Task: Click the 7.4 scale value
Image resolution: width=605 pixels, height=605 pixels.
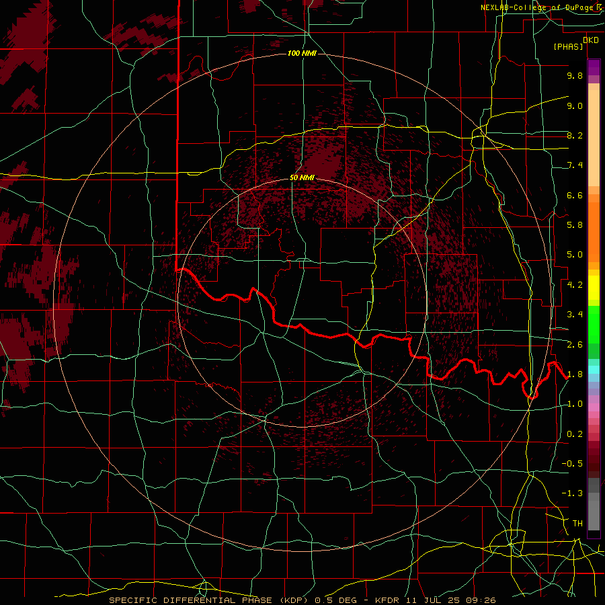Action: click(x=575, y=165)
